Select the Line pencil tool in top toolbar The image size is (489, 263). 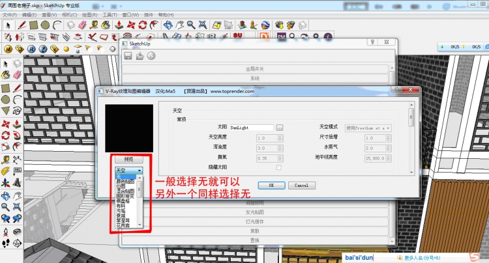(22, 25)
